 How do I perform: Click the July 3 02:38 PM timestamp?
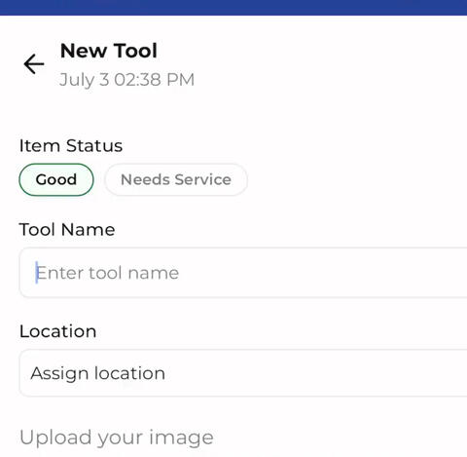(126, 80)
